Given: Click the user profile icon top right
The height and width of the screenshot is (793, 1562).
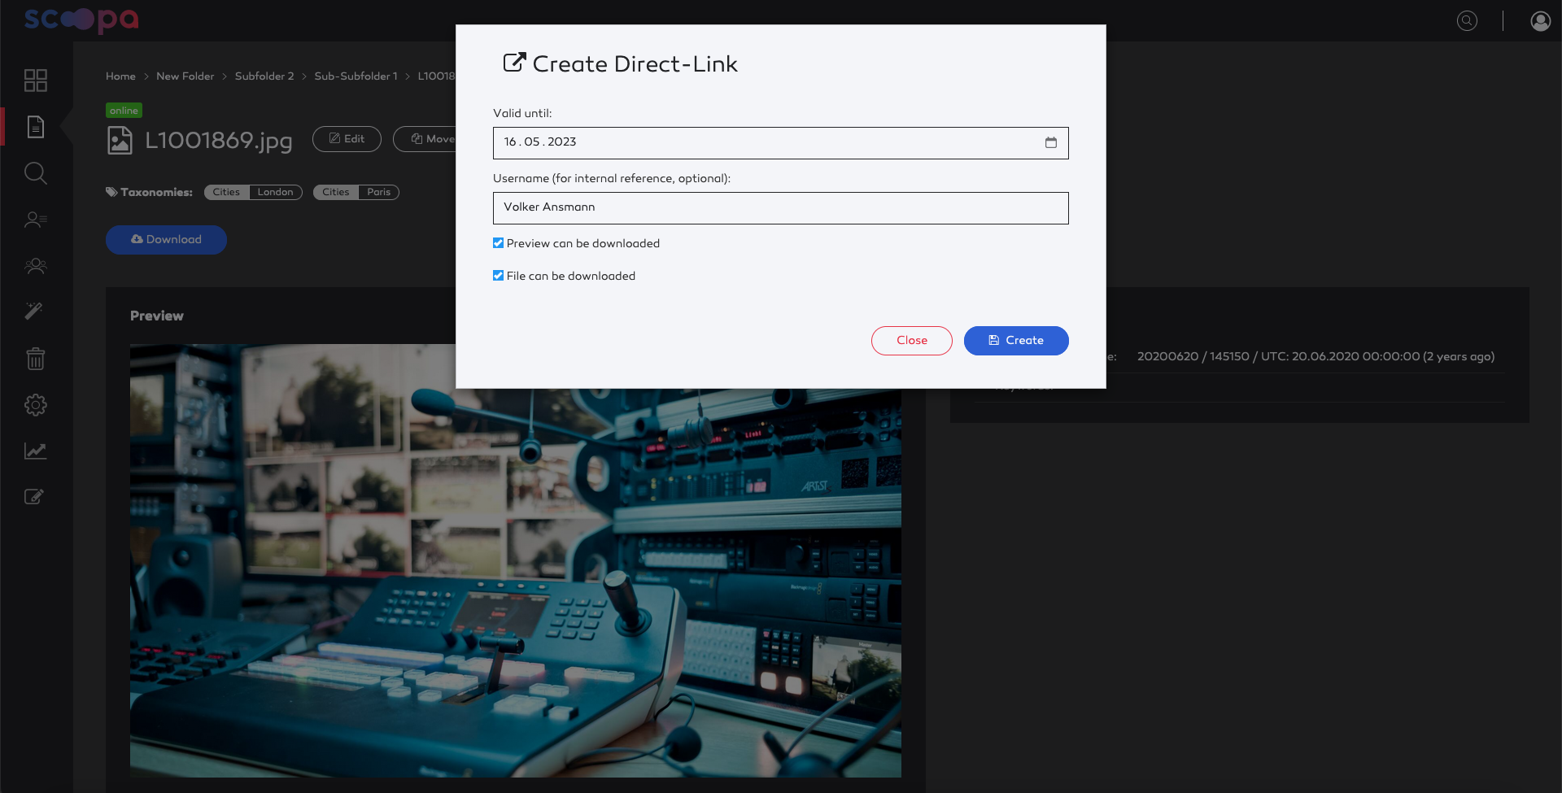Looking at the screenshot, I should (1540, 20).
